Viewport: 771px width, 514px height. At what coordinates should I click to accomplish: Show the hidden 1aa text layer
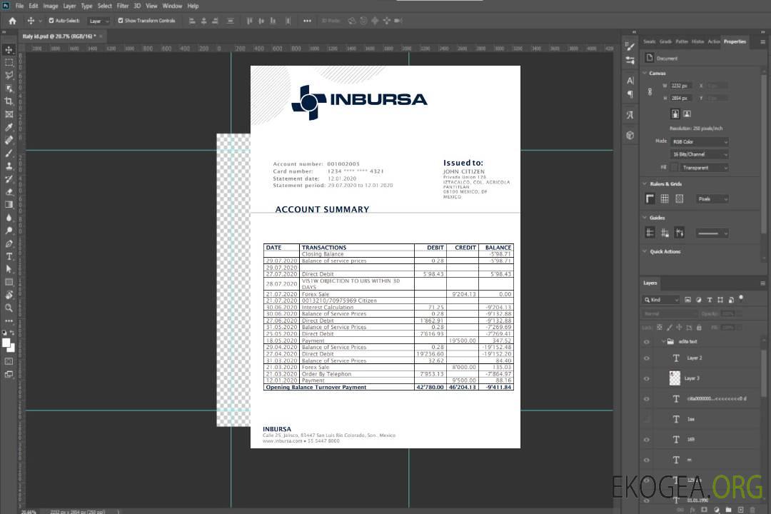647,419
